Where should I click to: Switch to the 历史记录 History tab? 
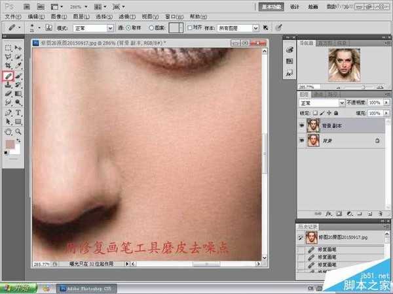pyautogui.click(x=308, y=227)
